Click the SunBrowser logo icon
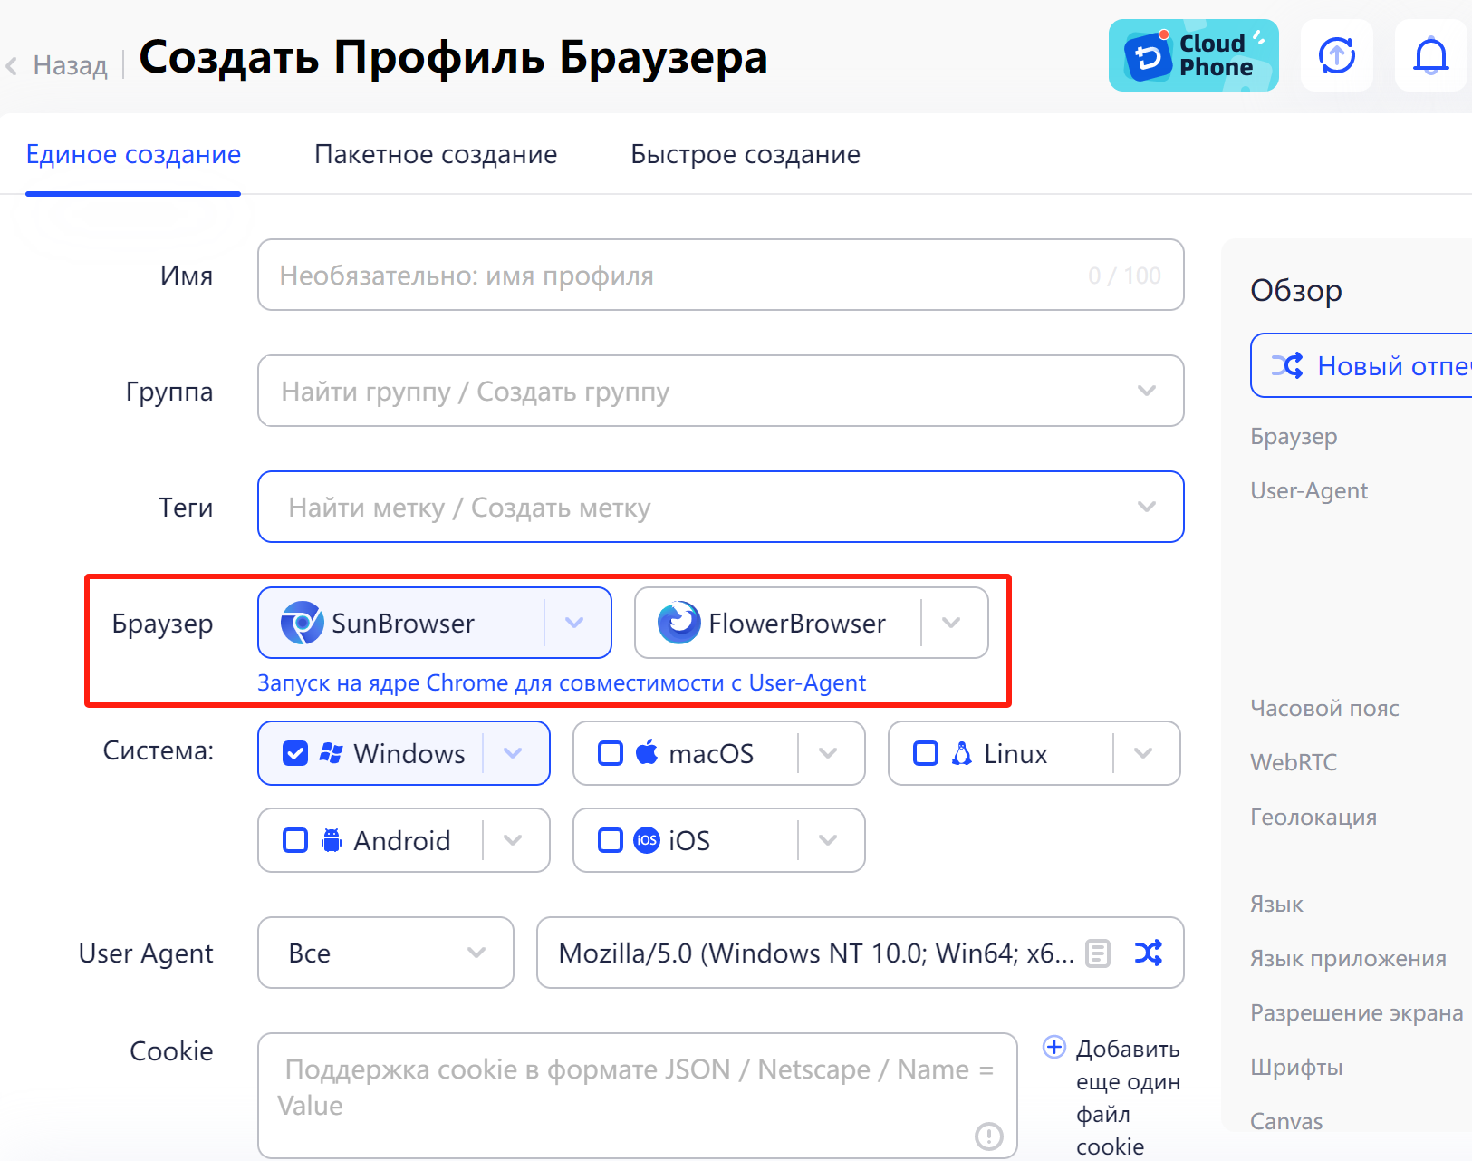 click(302, 623)
